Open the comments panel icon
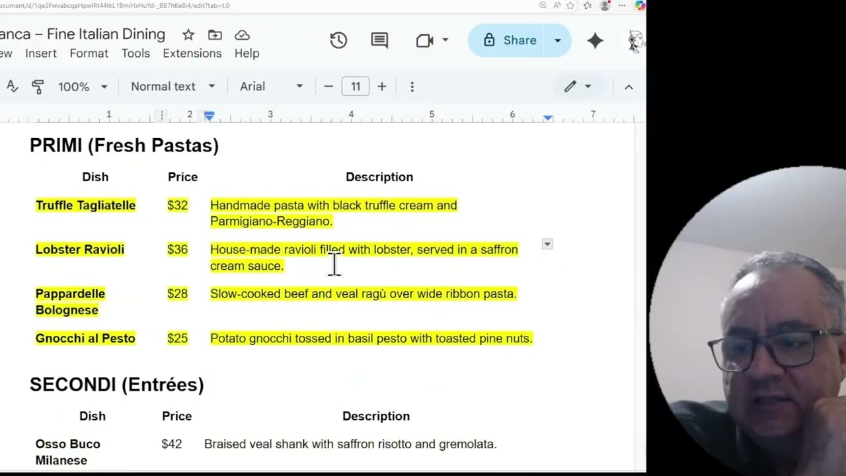 tap(379, 40)
